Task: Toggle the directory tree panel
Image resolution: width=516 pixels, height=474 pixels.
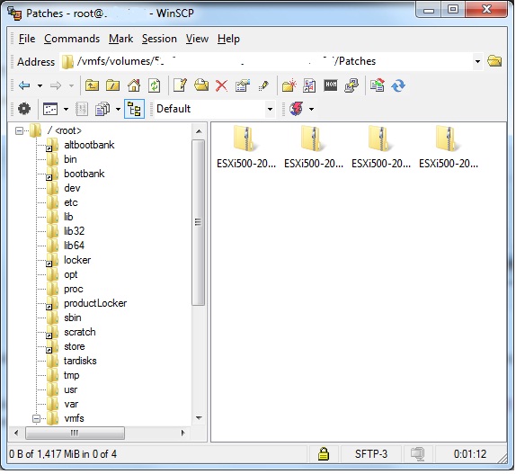Action: [134, 109]
